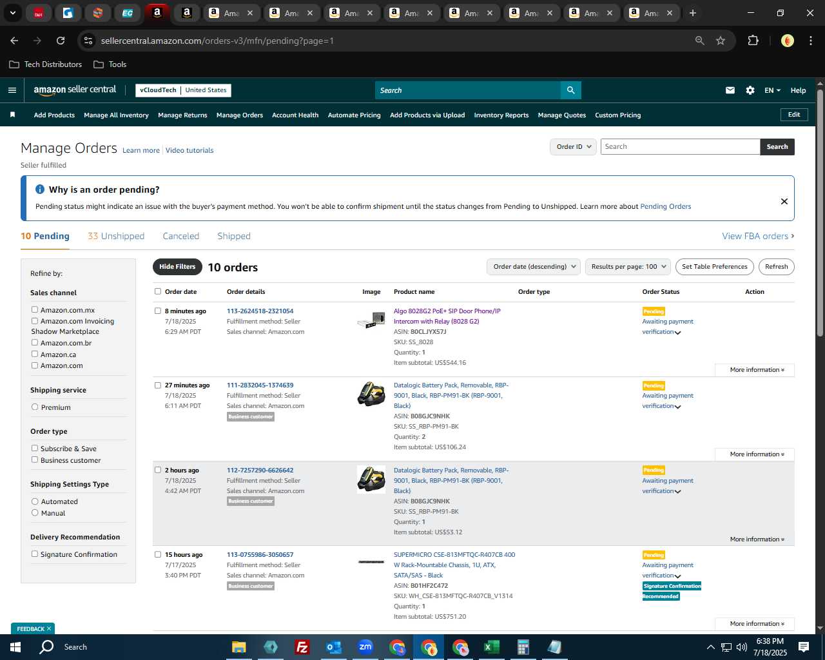Click the browser zoom magnifier icon in address bar
825x660 pixels.
700,41
